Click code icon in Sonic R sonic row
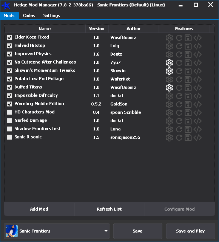Image resolution: width=219 pixels, height=242 pixels. pyautogui.click(x=197, y=138)
